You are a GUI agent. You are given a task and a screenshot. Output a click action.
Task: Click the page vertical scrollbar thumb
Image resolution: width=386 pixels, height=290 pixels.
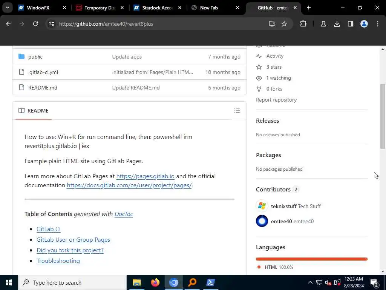(x=383, y=116)
